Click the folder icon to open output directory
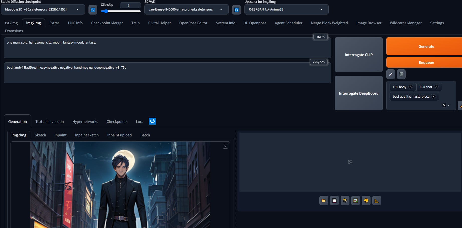This screenshot has width=462, height=228. coord(324,200)
